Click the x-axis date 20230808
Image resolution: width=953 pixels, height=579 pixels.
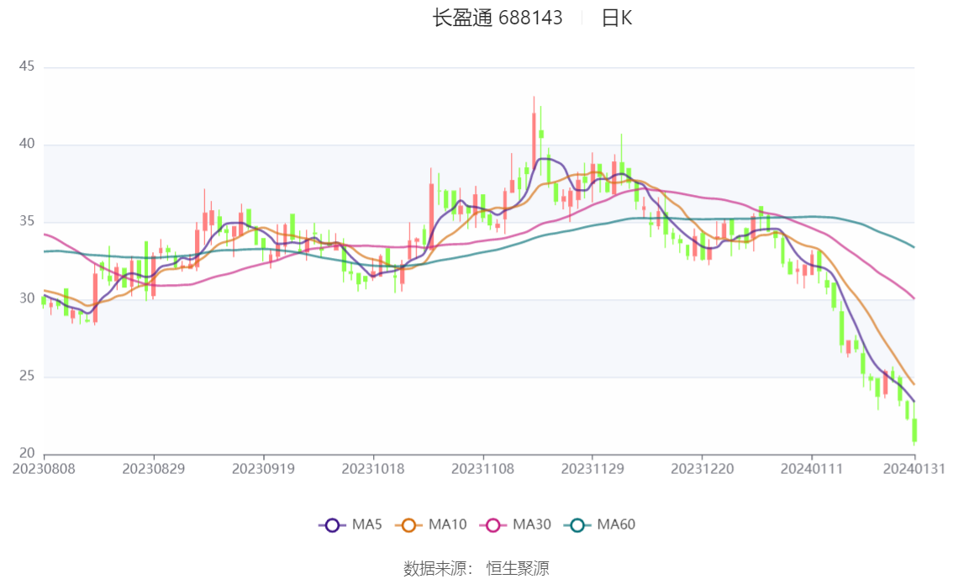44,469
